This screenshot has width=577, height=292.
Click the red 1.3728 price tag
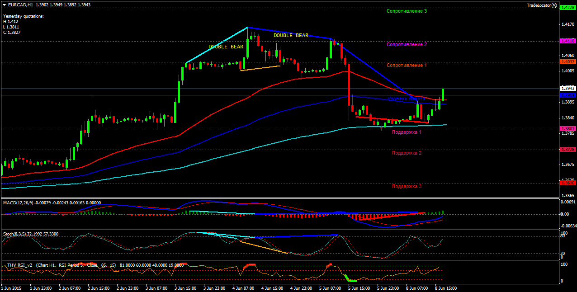point(568,149)
